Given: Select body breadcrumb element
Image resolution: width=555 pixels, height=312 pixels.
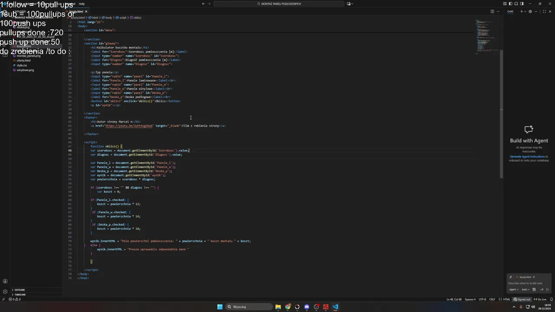Looking at the screenshot, I should coord(107,18).
